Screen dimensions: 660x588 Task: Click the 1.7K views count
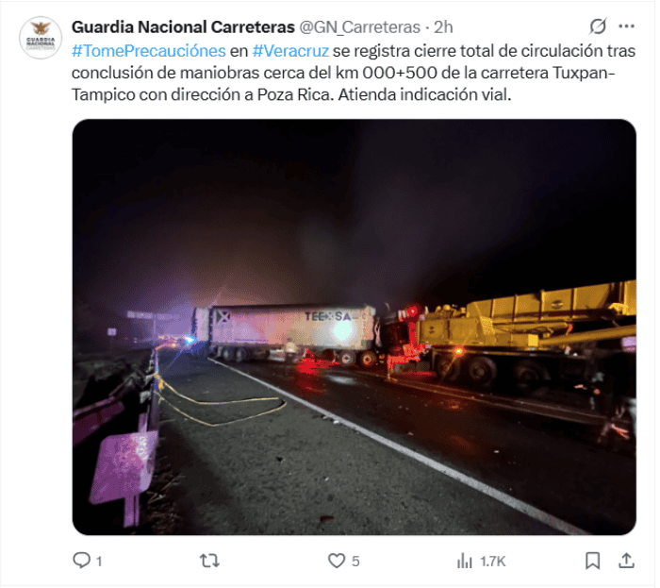click(x=493, y=562)
